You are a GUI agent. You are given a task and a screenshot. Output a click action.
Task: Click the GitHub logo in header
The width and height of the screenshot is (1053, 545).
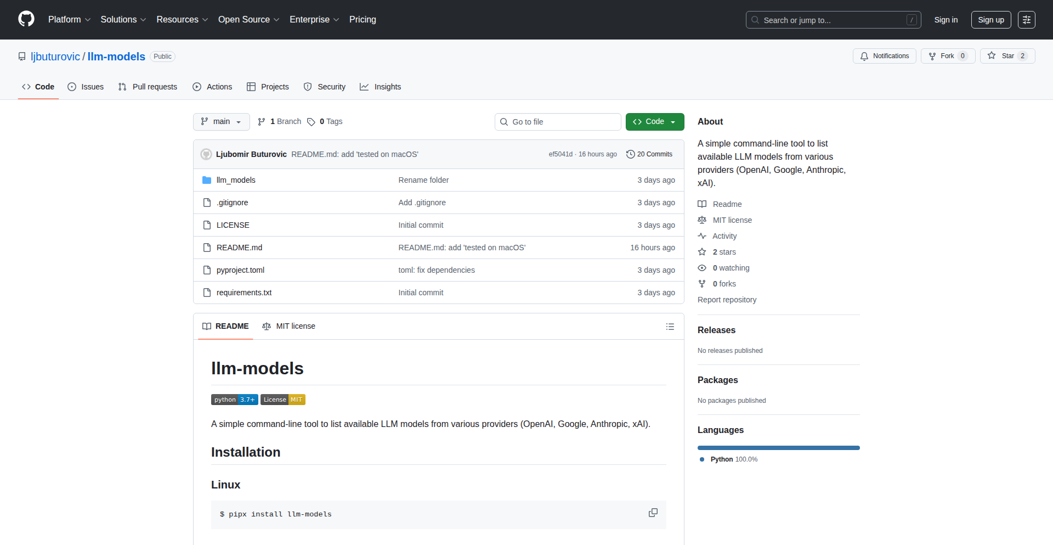[x=26, y=19]
